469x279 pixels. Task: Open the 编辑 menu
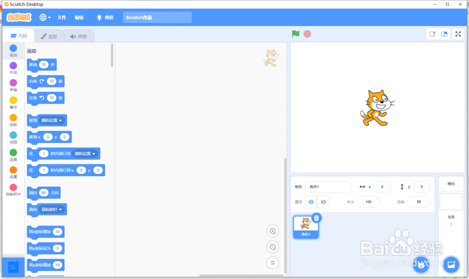coord(79,17)
